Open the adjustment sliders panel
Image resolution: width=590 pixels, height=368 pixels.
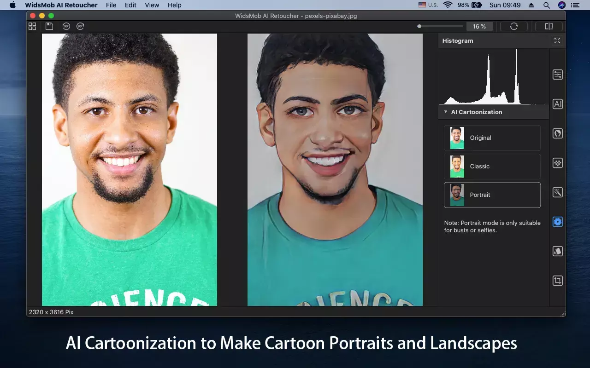(557, 75)
